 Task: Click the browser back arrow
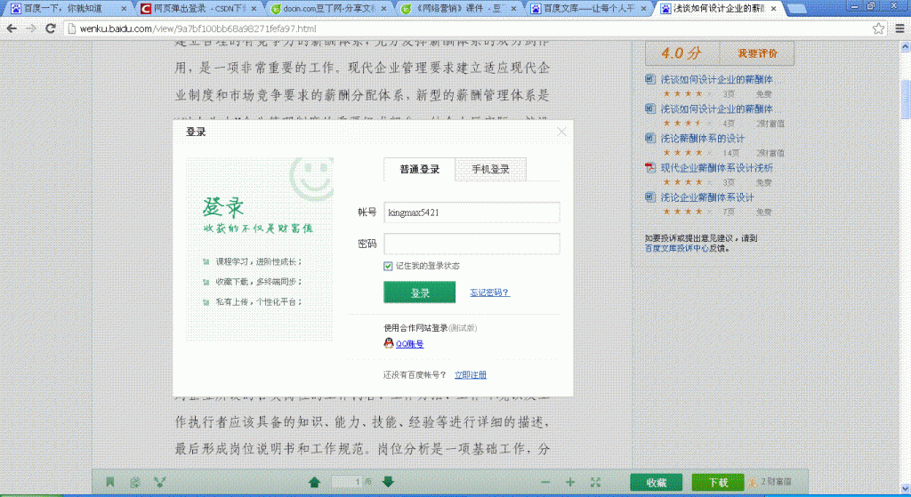tap(12, 28)
